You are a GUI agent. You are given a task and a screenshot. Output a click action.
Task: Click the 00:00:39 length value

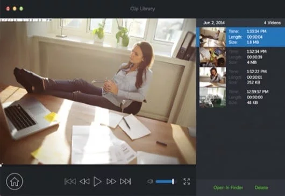(254, 57)
